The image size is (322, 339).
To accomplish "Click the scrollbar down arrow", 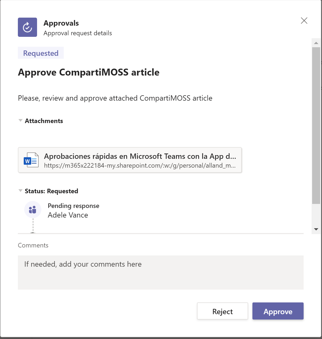I will click(316, 229).
